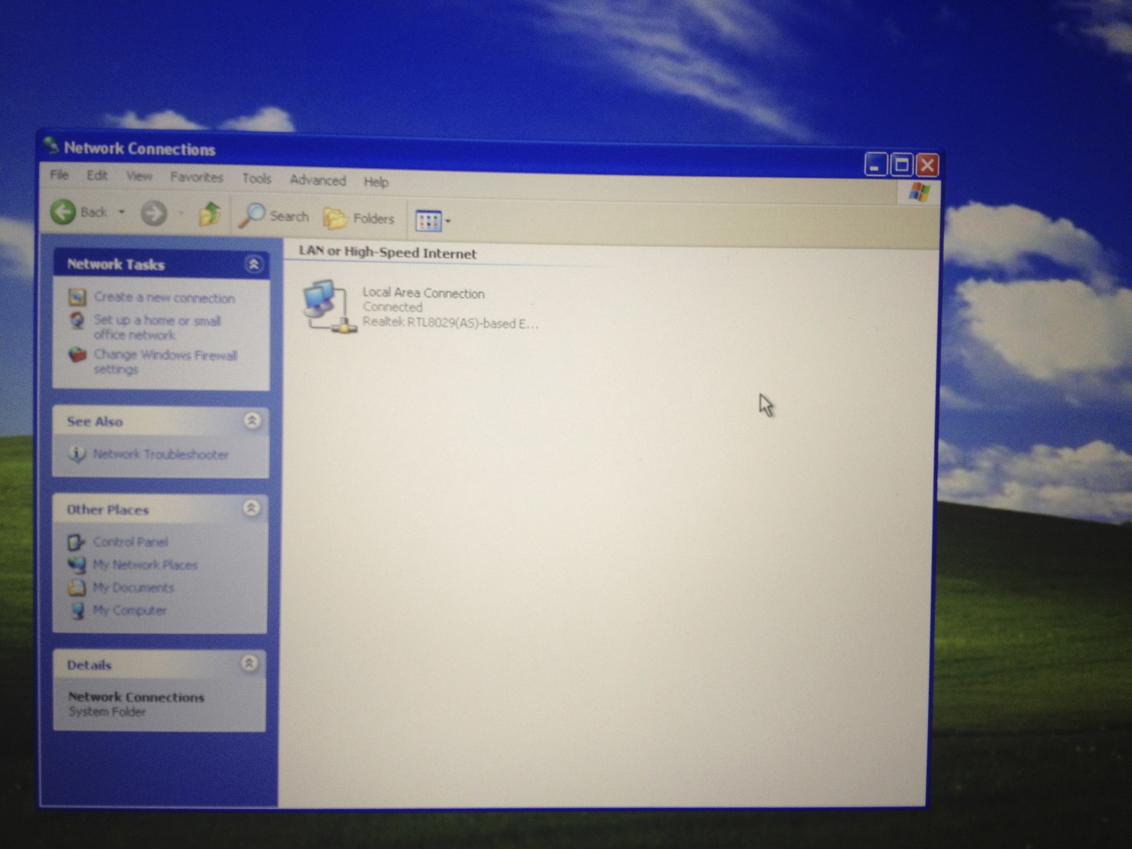
Task: Click the My Computer icon
Action: [x=76, y=610]
